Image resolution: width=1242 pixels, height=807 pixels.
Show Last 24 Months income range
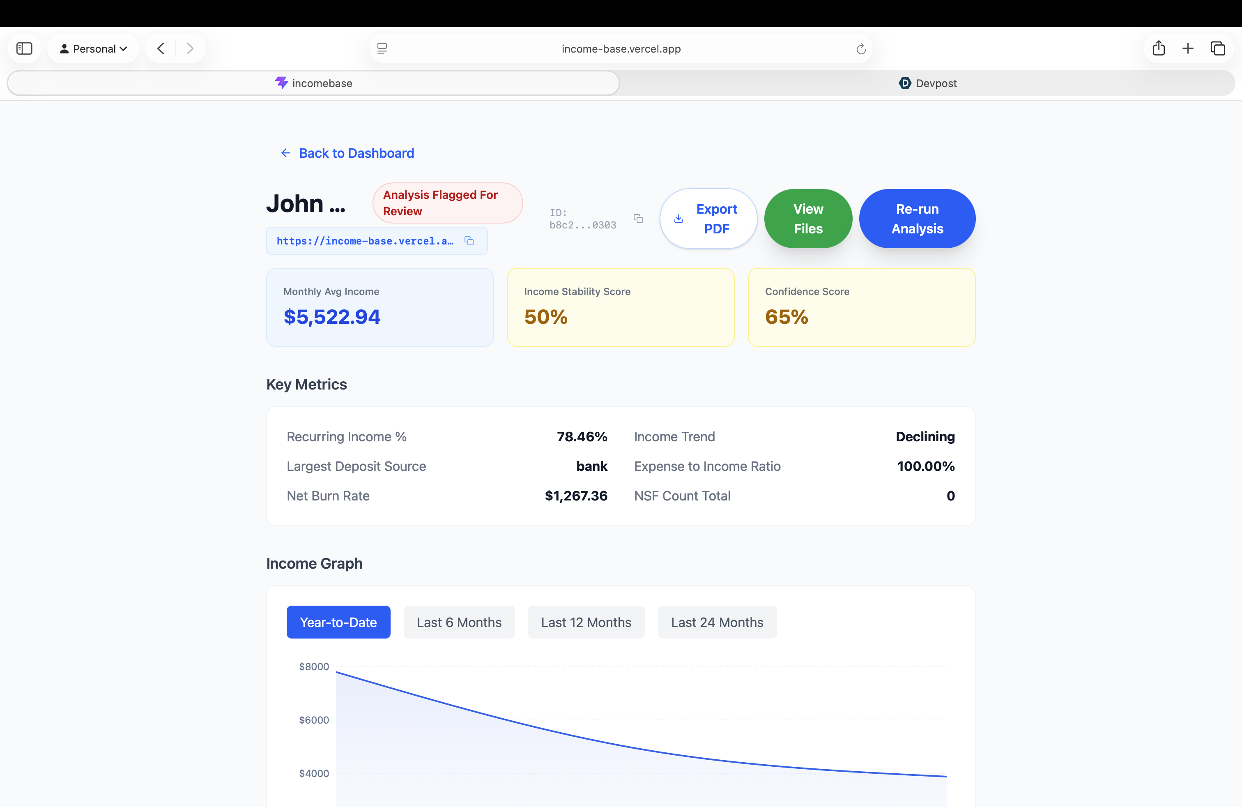pos(717,622)
